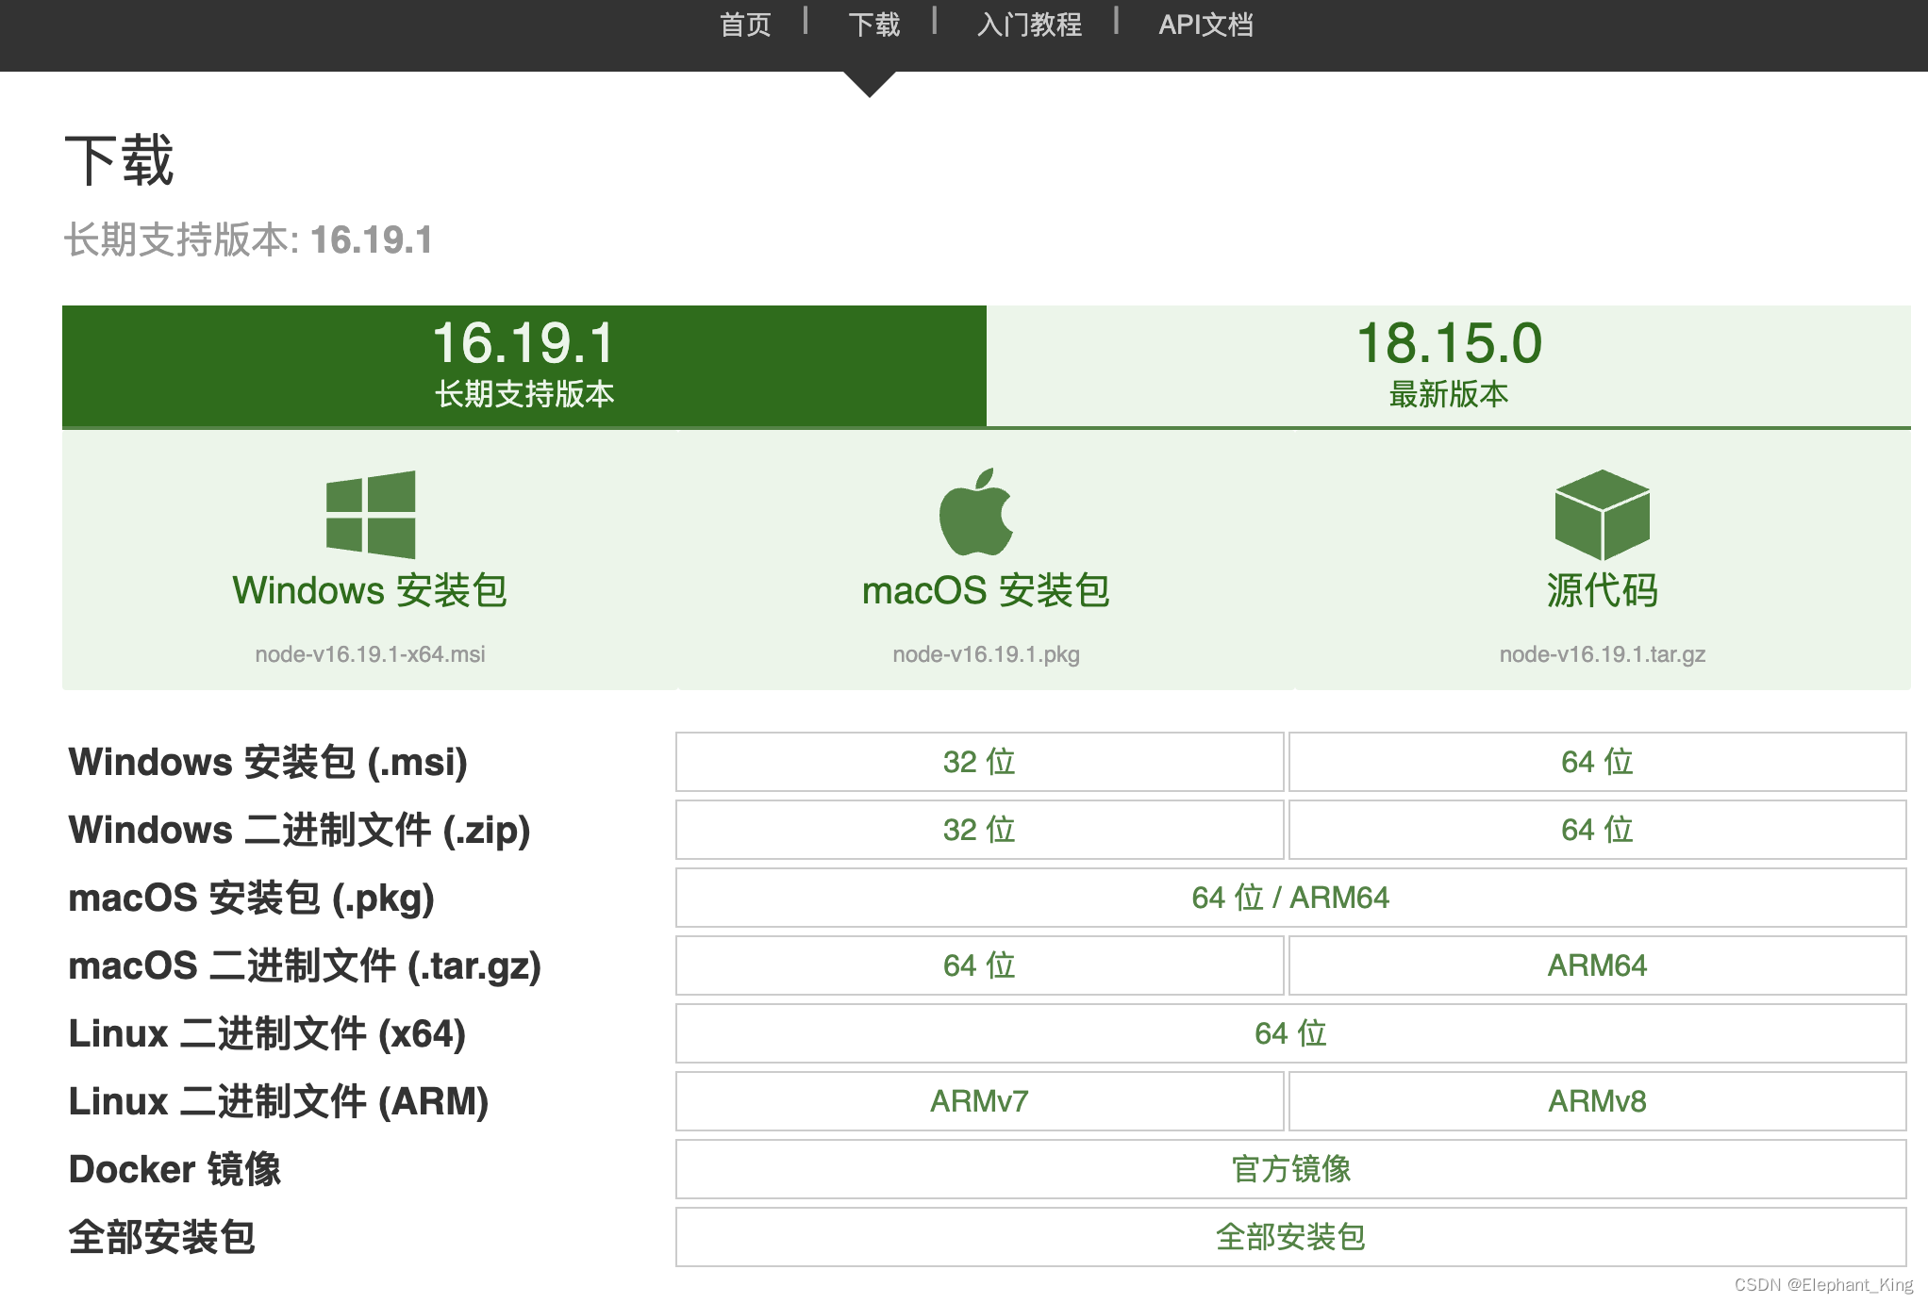
Task: Open the 全部安装包 all packages link
Action: point(1290,1237)
